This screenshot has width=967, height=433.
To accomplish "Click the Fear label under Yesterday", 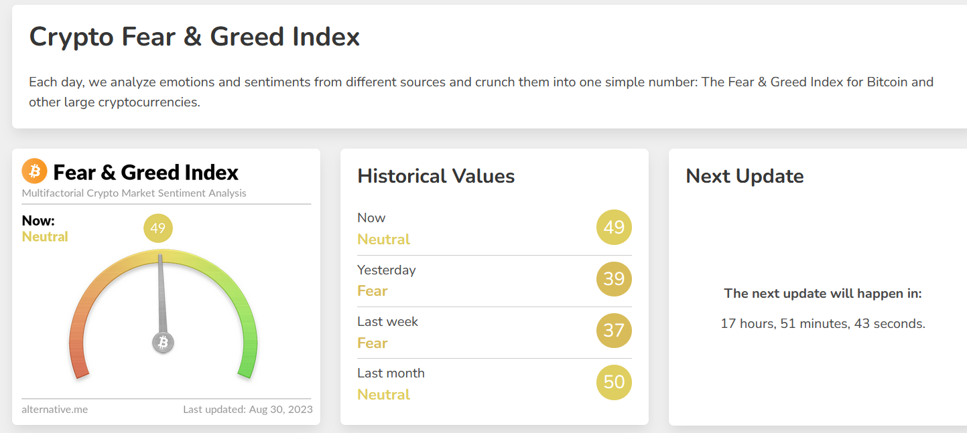I will coord(373,291).
